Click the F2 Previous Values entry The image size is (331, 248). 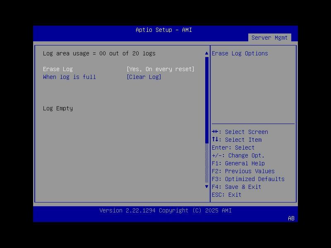pos(249,171)
